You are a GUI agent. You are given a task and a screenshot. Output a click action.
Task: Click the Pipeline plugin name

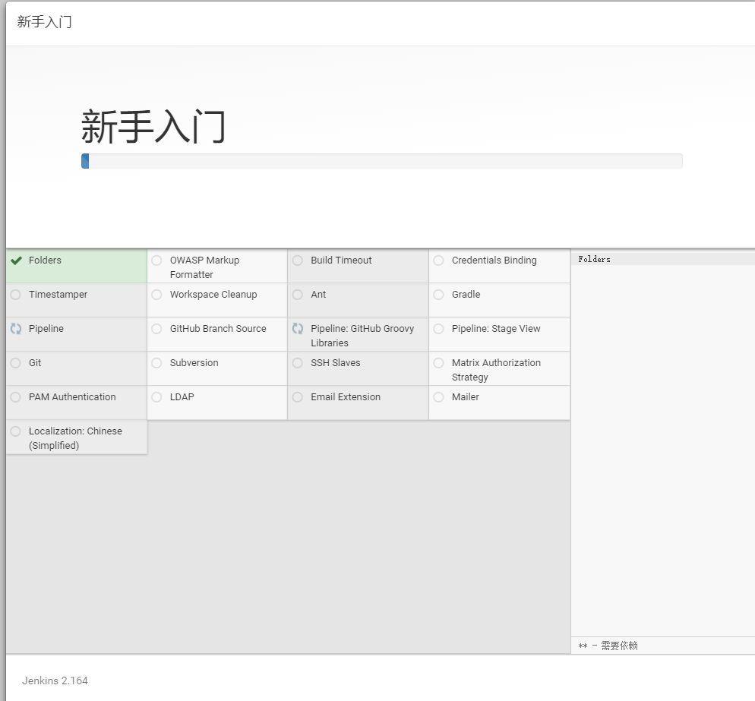[x=46, y=329]
